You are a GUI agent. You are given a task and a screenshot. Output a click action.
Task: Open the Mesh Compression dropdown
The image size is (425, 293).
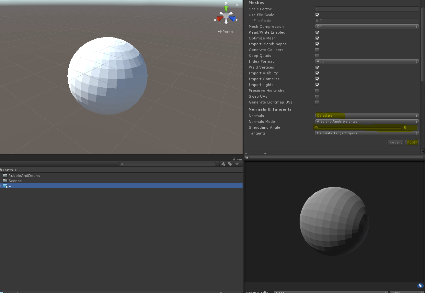point(367,27)
